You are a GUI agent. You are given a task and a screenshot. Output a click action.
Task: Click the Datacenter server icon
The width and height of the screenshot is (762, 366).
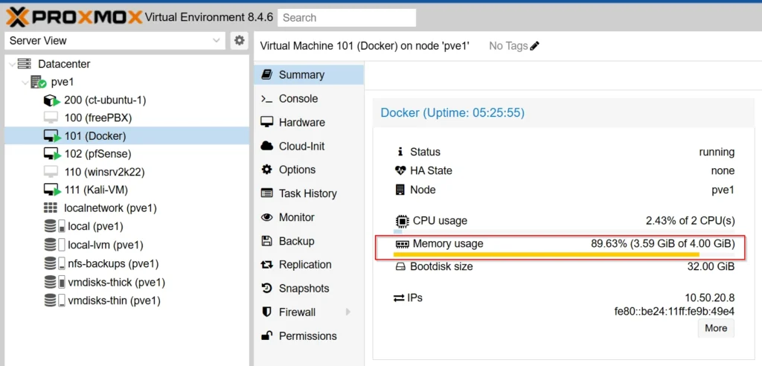point(24,64)
